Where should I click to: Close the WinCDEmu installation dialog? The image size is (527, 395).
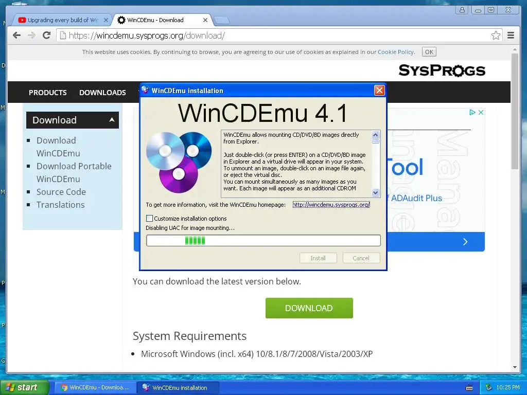pyautogui.click(x=379, y=91)
